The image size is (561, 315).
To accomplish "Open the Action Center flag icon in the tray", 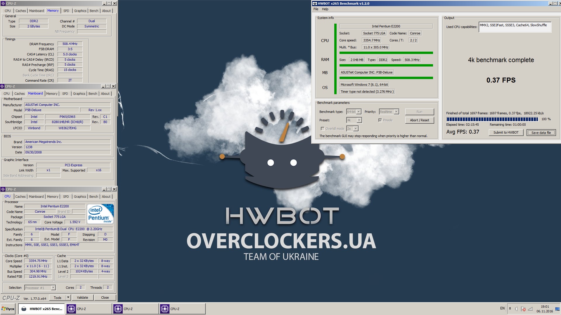I will tap(523, 309).
